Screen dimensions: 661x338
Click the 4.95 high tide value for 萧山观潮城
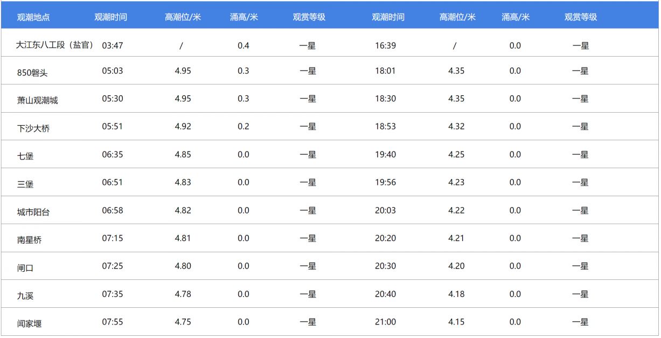[183, 98]
